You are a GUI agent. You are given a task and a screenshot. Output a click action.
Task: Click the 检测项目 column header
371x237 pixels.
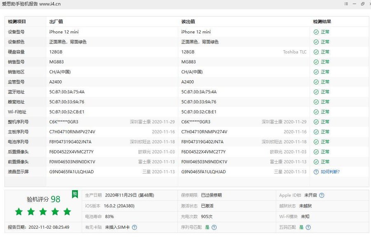[x=17, y=21]
